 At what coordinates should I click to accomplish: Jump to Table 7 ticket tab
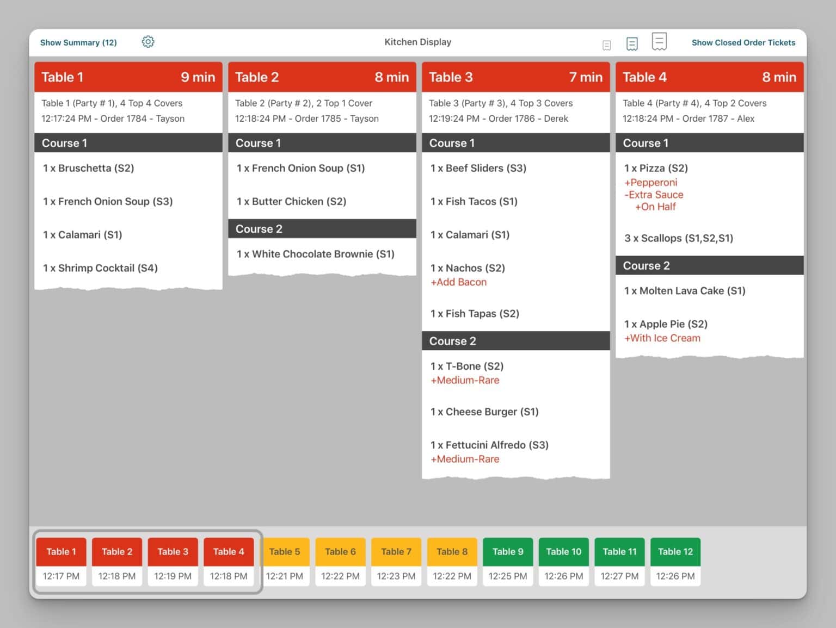[x=396, y=552]
